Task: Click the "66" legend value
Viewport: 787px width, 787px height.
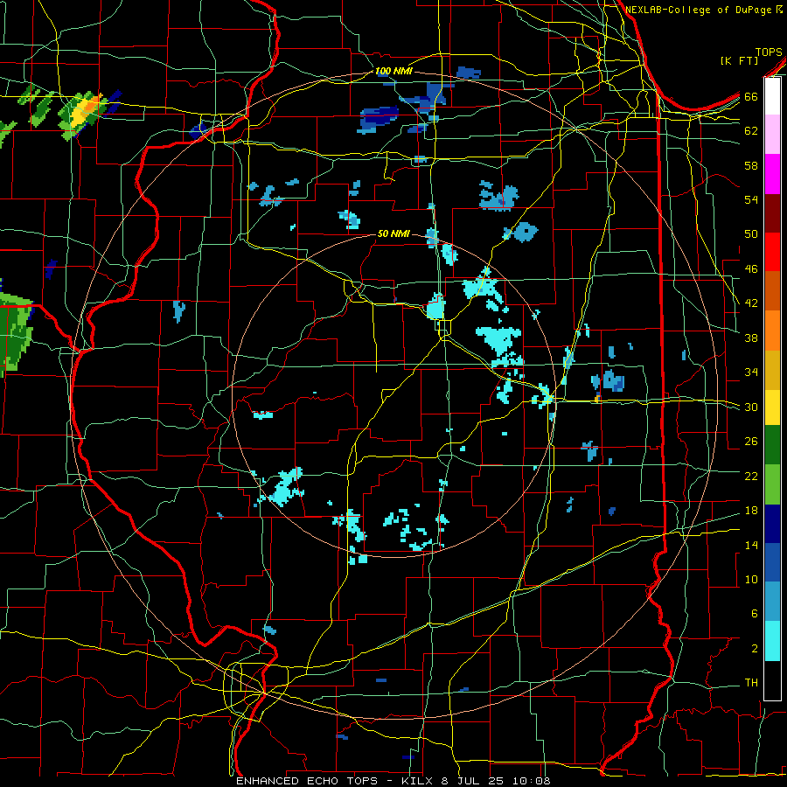Action: coord(751,97)
